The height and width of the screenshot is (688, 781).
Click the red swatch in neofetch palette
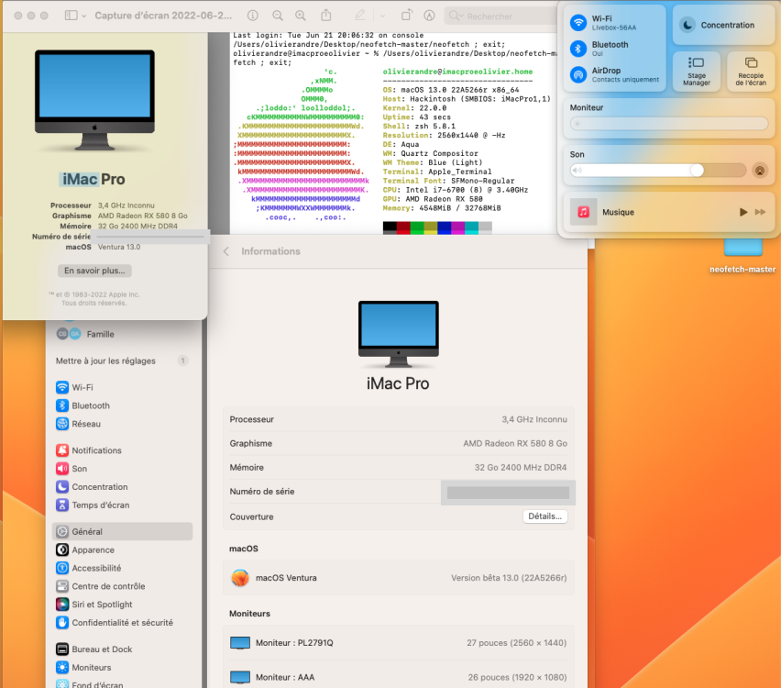coord(403,227)
